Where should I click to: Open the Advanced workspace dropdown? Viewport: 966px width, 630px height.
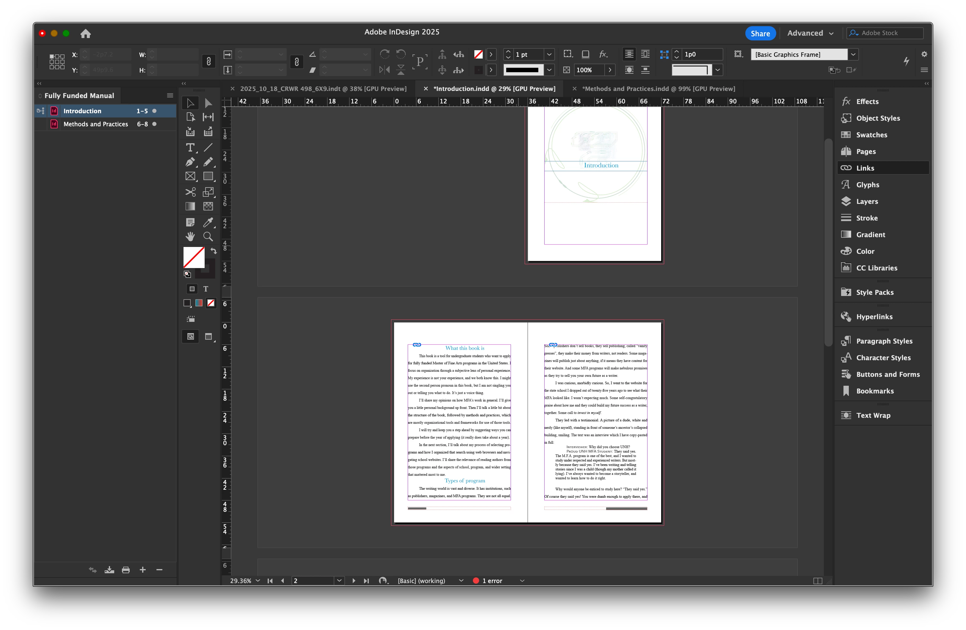coord(810,33)
